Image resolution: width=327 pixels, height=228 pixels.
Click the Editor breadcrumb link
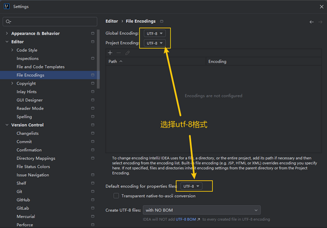111,21
